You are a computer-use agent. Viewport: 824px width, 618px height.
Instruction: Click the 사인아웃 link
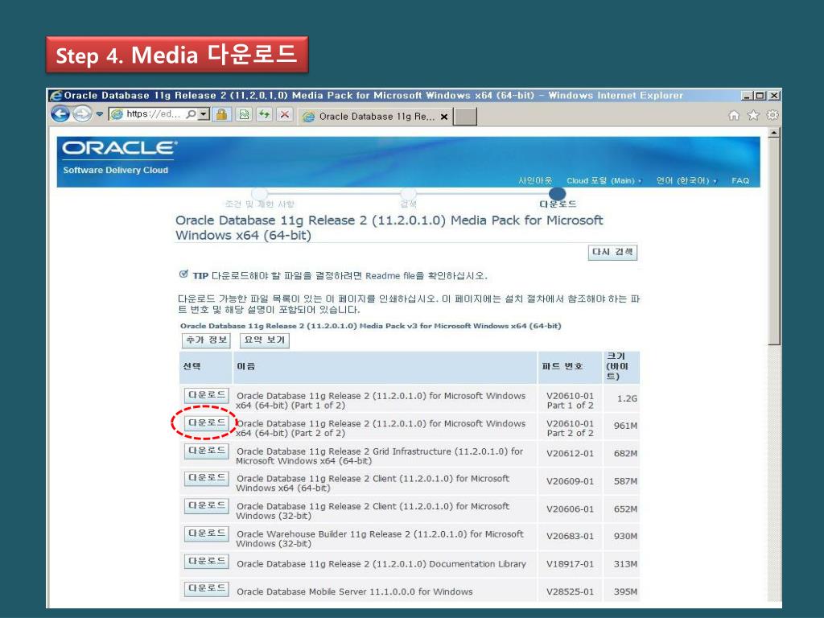tap(535, 180)
